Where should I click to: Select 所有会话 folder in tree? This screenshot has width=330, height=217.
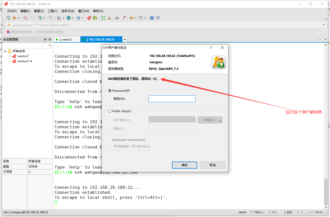point(19,51)
